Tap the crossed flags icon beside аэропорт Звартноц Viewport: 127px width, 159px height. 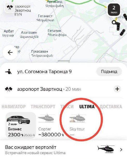click(x=9, y=89)
